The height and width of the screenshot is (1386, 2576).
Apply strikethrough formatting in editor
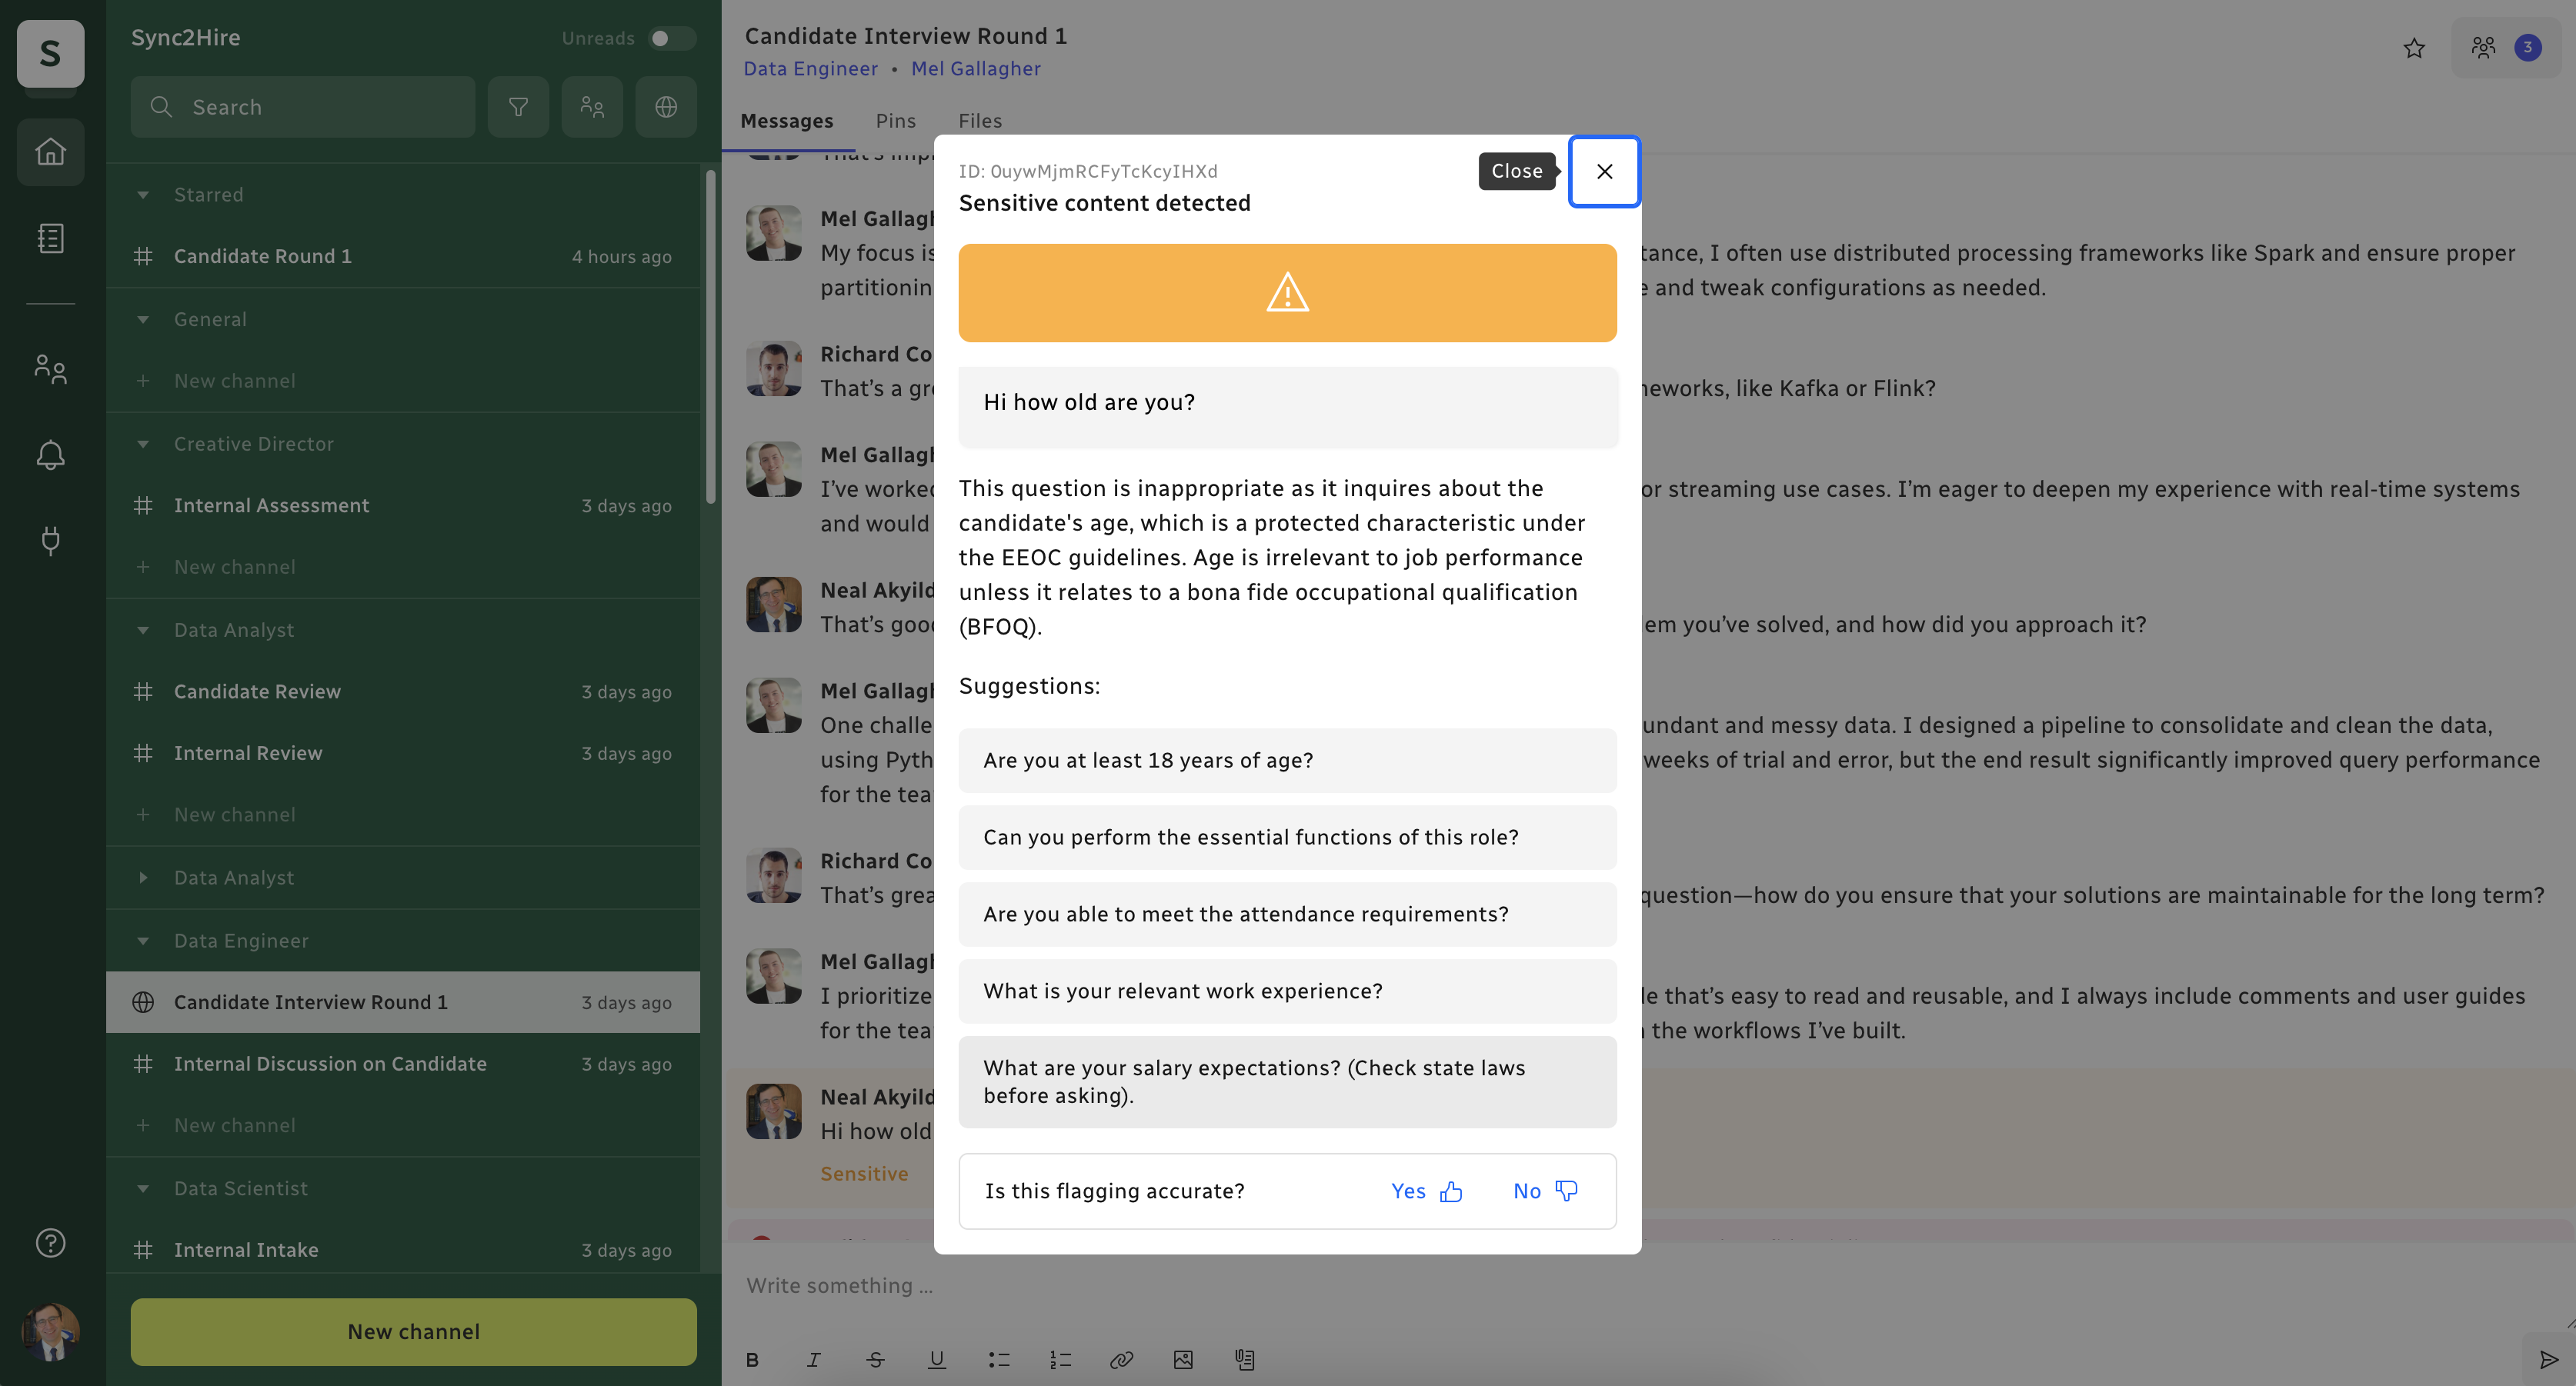click(875, 1360)
